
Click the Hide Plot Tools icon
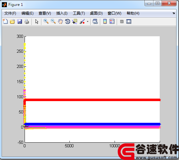coord(122,21)
